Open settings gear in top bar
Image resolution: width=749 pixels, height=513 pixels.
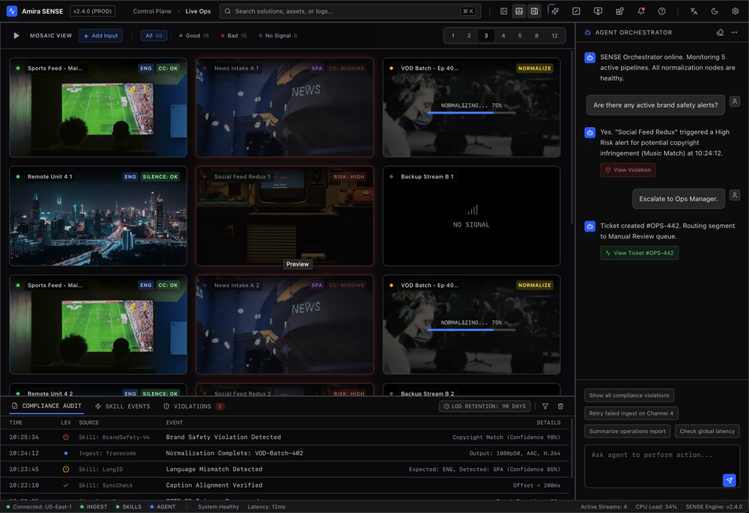click(x=735, y=11)
